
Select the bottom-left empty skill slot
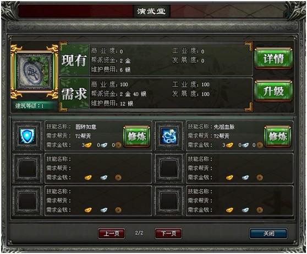pyautogui.click(x=28, y=201)
